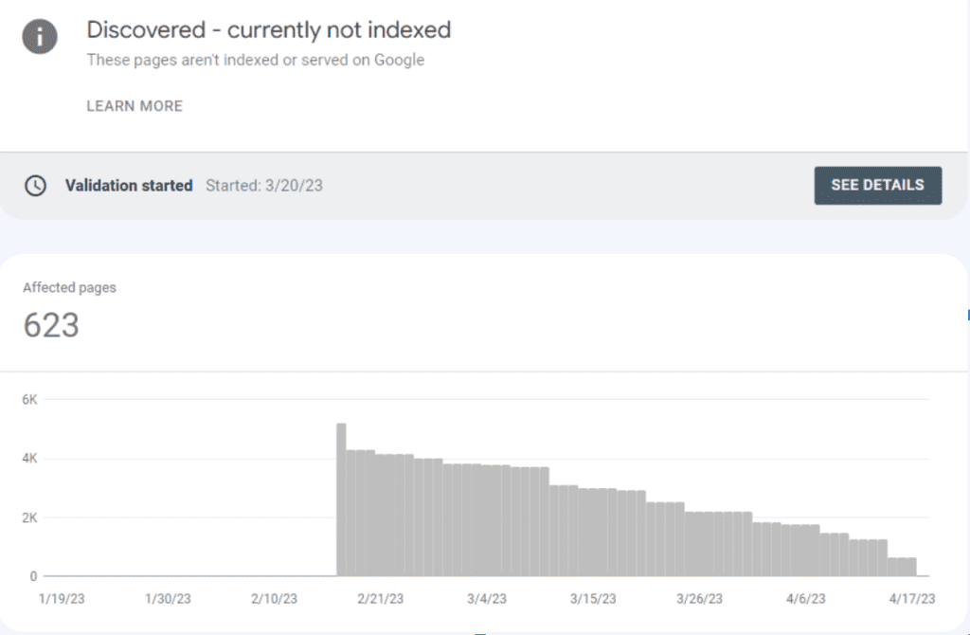Click the 623 affected pages count

(x=51, y=326)
